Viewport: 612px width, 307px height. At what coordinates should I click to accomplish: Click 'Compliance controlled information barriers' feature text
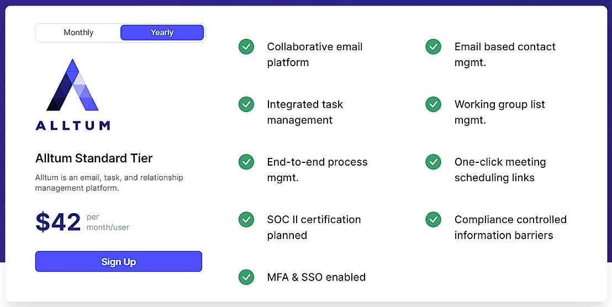[x=510, y=227]
